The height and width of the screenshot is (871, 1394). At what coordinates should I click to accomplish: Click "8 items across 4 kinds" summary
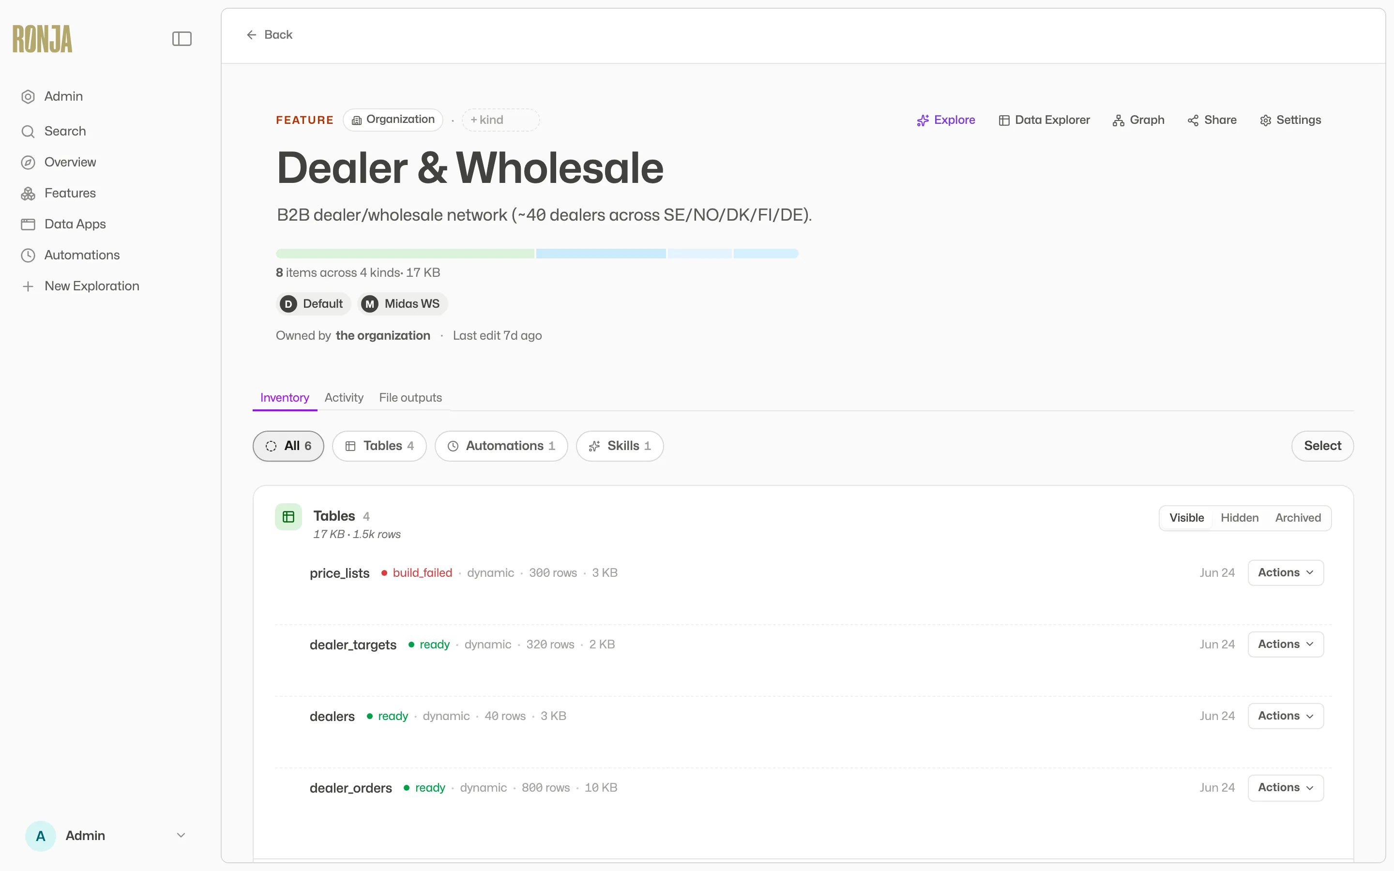tap(338, 273)
